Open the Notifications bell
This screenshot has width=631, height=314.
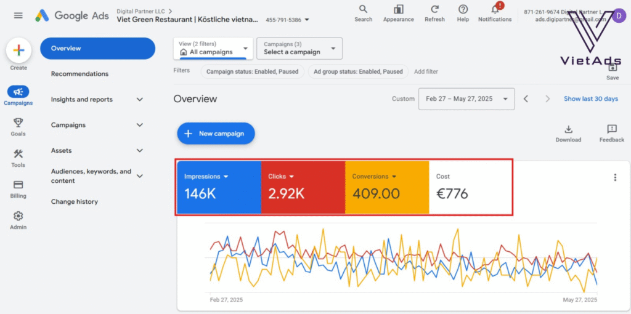tap(495, 9)
